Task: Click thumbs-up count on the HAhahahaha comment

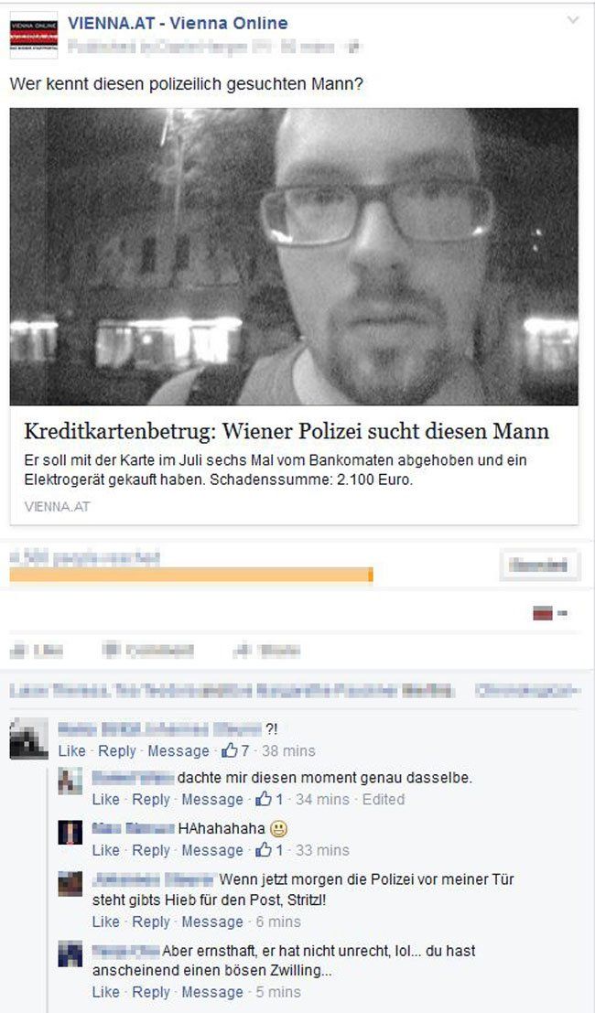Action: (x=269, y=850)
